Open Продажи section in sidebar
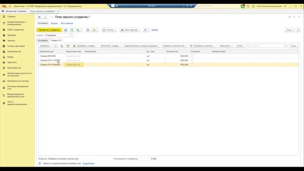 (11, 35)
